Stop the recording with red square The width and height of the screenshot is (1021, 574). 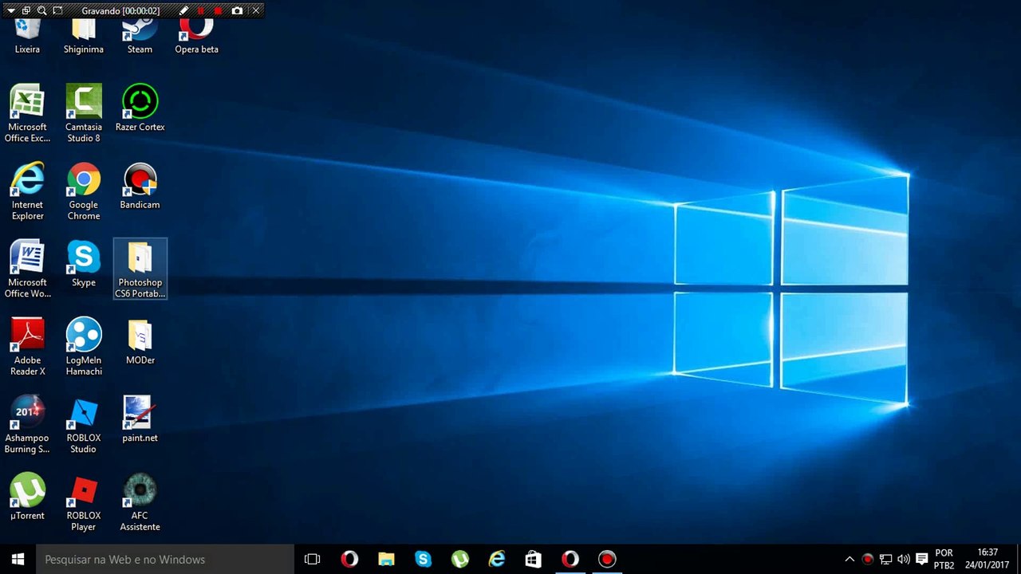pyautogui.click(x=219, y=11)
